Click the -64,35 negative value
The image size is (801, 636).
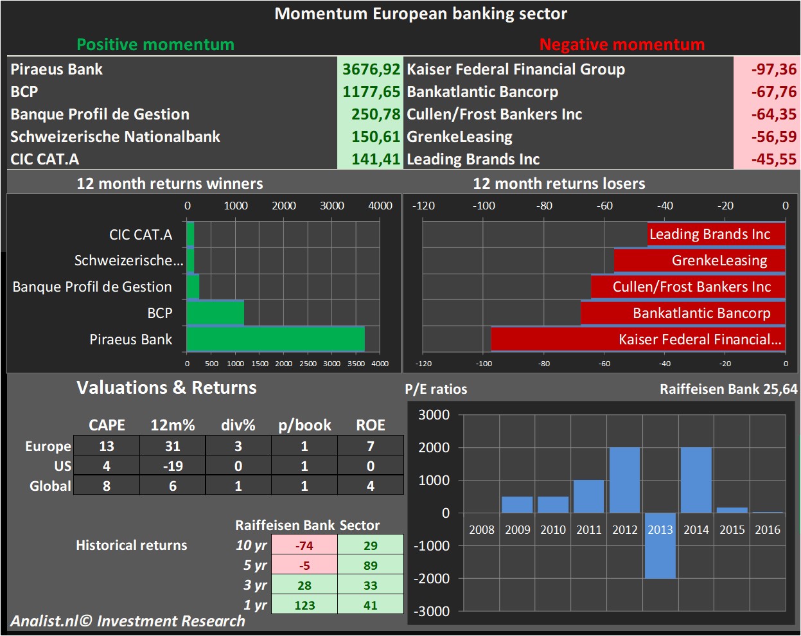point(767,114)
